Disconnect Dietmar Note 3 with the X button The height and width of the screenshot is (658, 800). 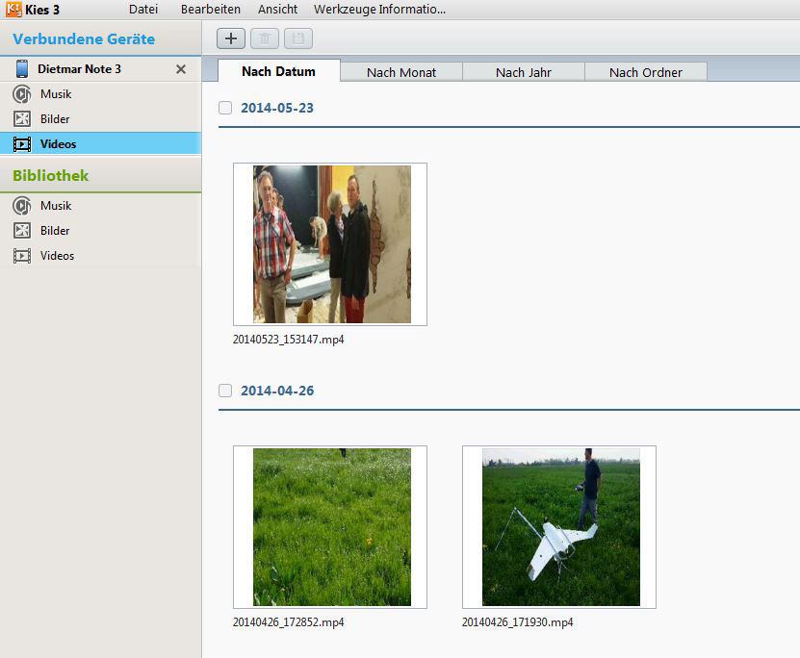181,69
